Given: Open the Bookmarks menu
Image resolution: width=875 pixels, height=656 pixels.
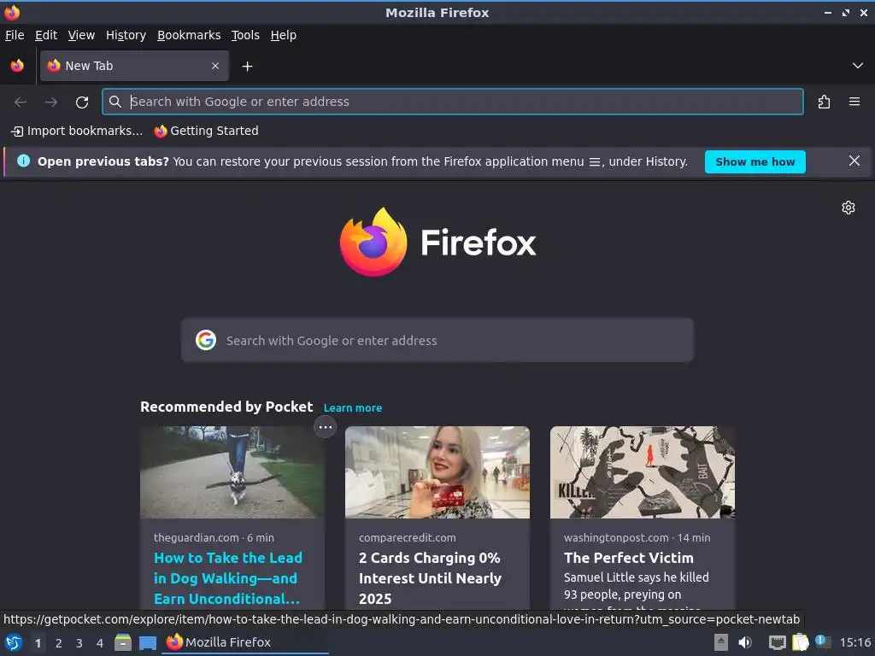Looking at the screenshot, I should coord(189,35).
